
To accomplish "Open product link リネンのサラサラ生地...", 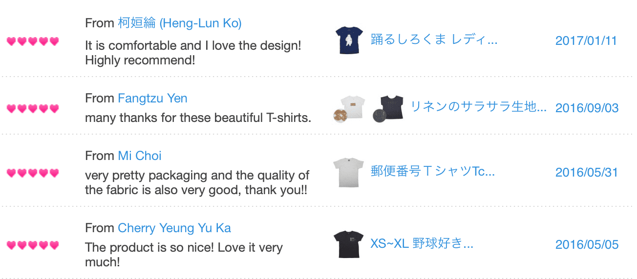I will 478,106.
